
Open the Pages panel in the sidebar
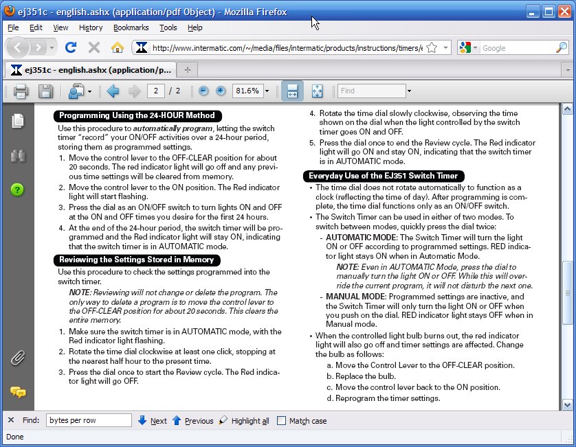pyautogui.click(x=18, y=121)
